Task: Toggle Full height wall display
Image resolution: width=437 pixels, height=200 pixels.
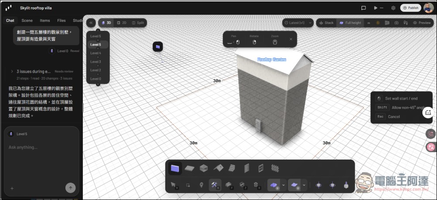Action: pos(350,23)
